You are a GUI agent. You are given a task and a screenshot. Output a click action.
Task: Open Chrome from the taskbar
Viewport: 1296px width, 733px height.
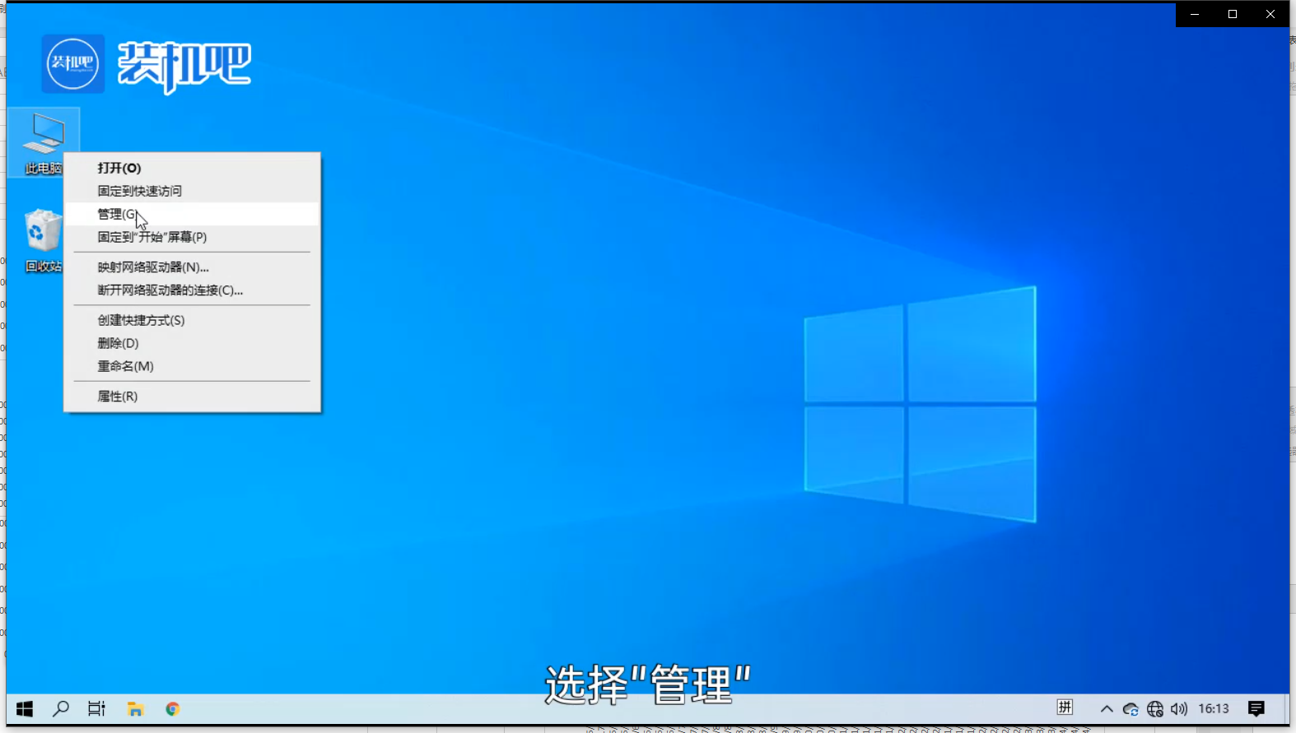[172, 708]
